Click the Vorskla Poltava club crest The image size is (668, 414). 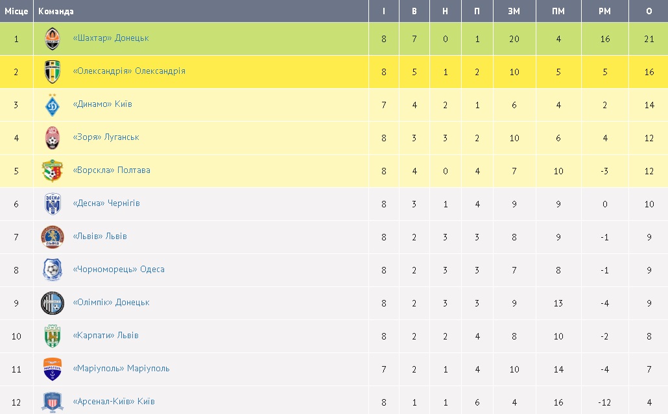click(x=53, y=171)
